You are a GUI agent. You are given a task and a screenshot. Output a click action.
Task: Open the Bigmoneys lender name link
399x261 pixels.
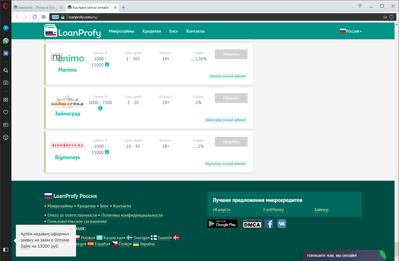(x=67, y=158)
